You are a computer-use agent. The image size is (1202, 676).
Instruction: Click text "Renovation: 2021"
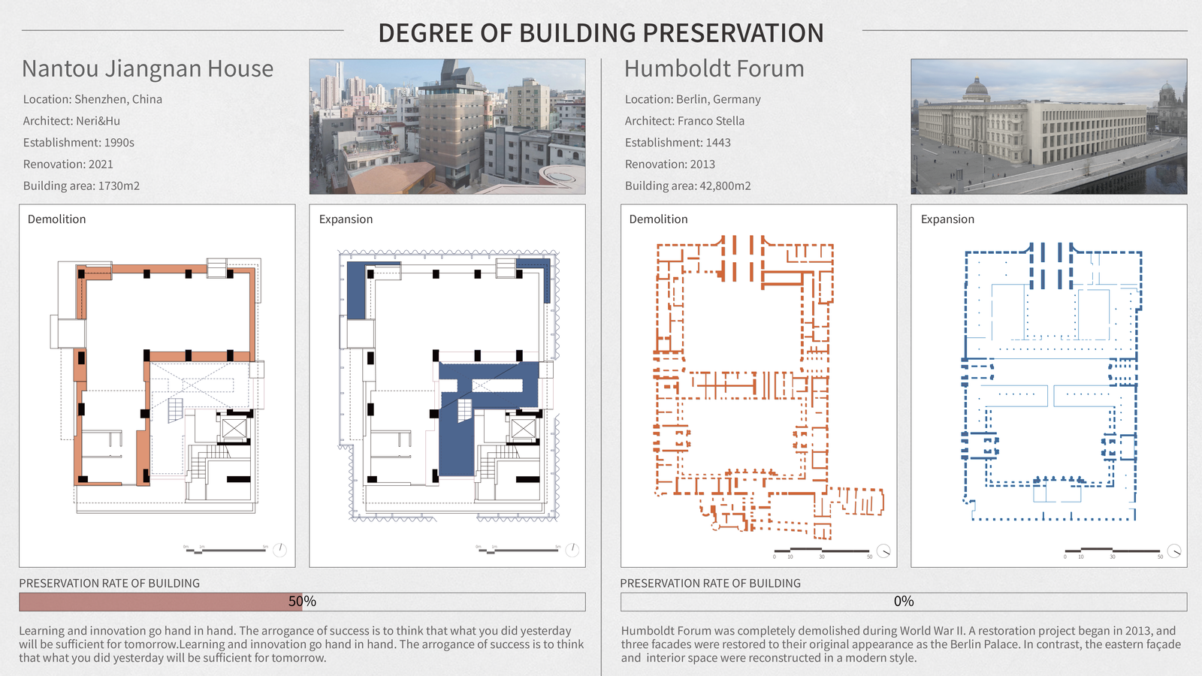tap(68, 164)
